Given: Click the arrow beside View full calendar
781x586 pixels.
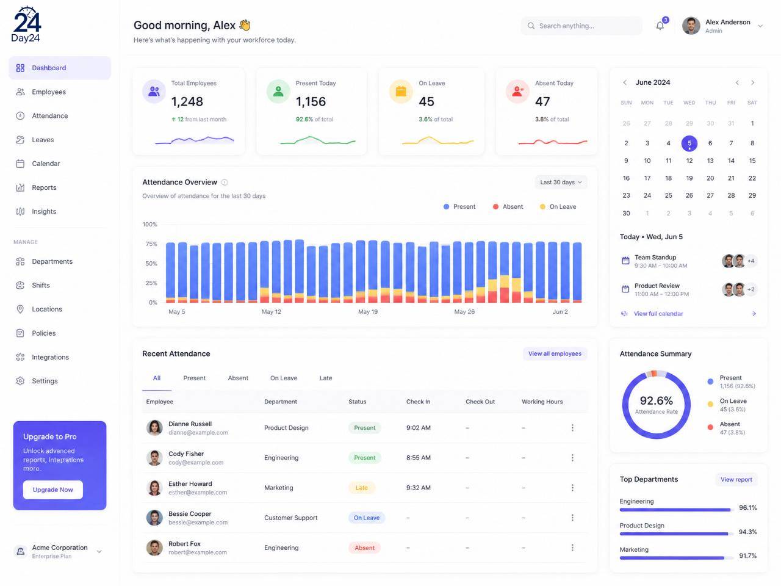Looking at the screenshot, I should coord(754,314).
